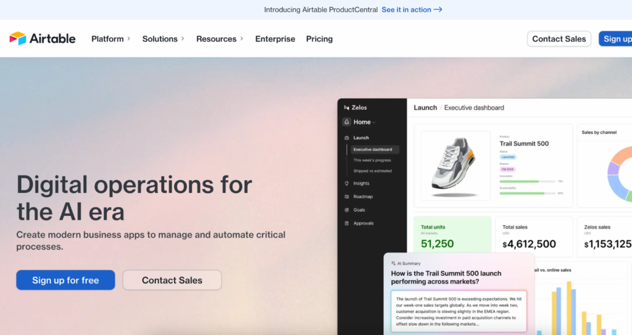Open Approvals in the sidebar
The height and width of the screenshot is (335, 632).
pos(363,223)
